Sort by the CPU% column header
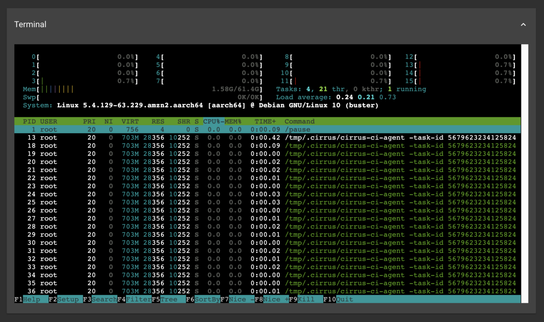Screen dimensions: 544x322 point(212,121)
